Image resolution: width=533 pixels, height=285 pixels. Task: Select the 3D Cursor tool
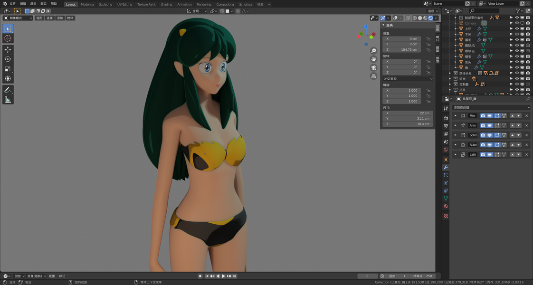click(x=8, y=38)
